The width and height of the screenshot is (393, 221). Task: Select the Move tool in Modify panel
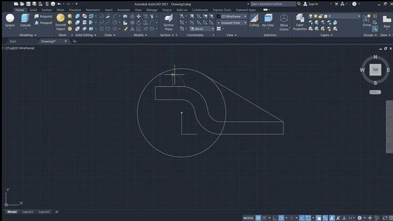pyautogui.click(x=139, y=17)
